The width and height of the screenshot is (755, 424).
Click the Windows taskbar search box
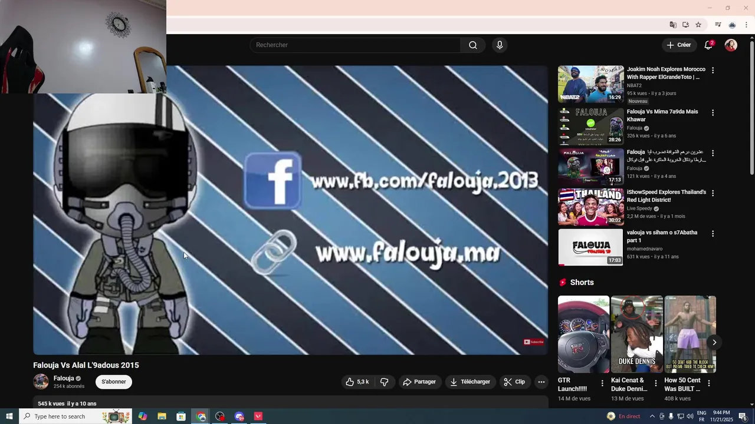tap(75, 416)
